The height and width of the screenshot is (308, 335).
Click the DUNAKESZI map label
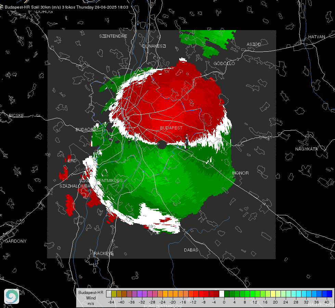pyautogui.click(x=154, y=46)
